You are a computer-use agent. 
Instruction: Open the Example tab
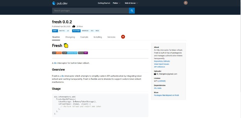[x=84, y=37]
